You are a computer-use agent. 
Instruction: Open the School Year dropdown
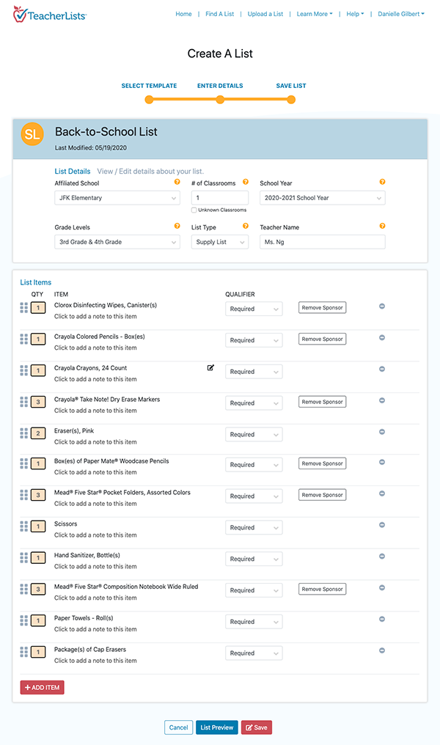pyautogui.click(x=323, y=198)
